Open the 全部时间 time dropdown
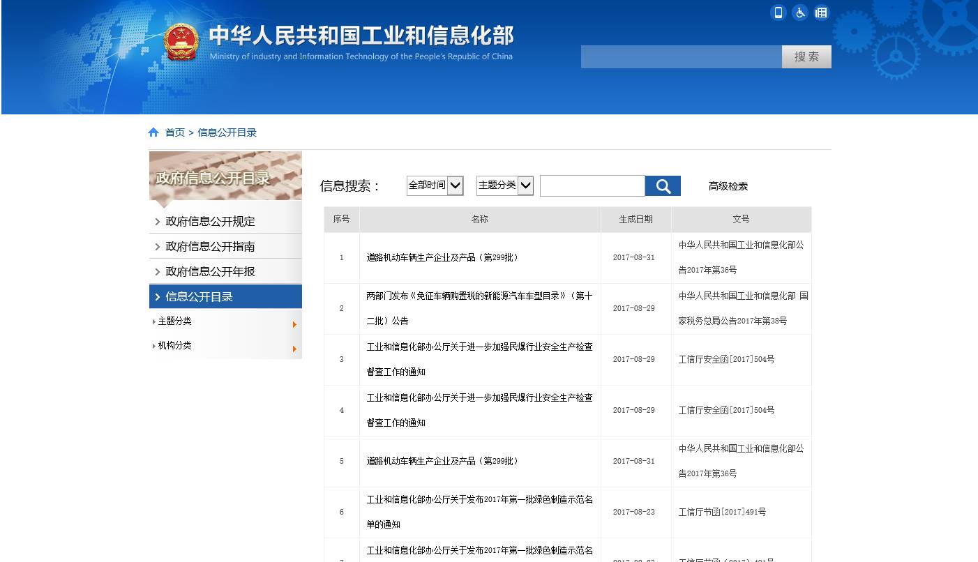 point(435,185)
